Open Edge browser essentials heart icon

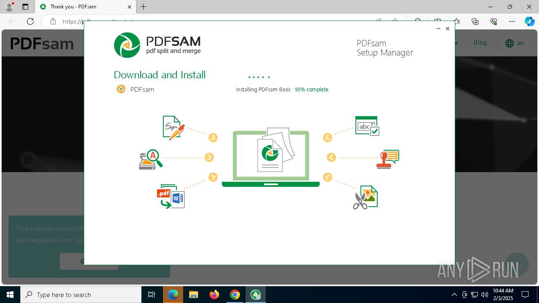tap(494, 21)
